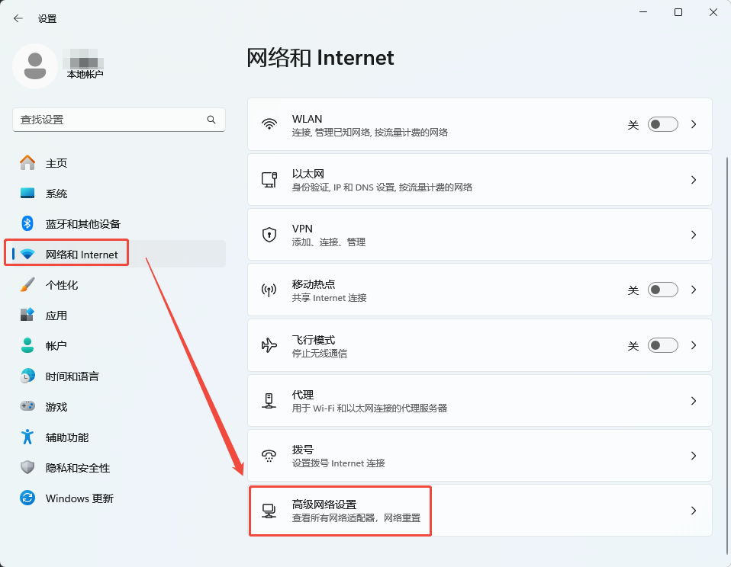Screen dimensions: 731x567
Task: Turn on the WLAN switch
Action: pyautogui.click(x=662, y=124)
